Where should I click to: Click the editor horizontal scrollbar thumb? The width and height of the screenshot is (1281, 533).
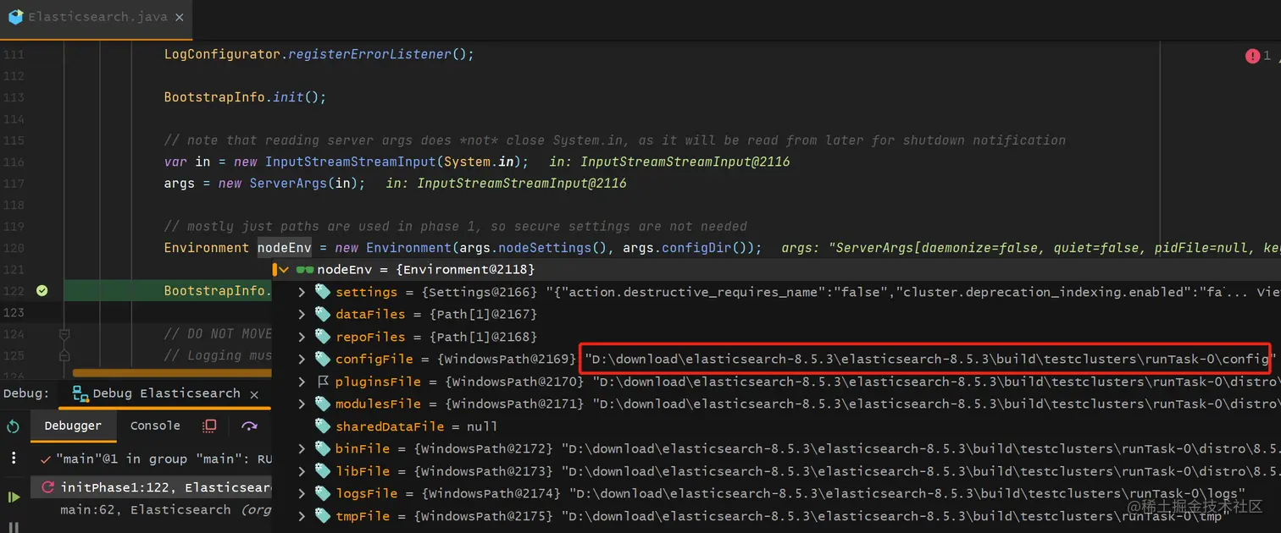pyautogui.click(x=173, y=372)
